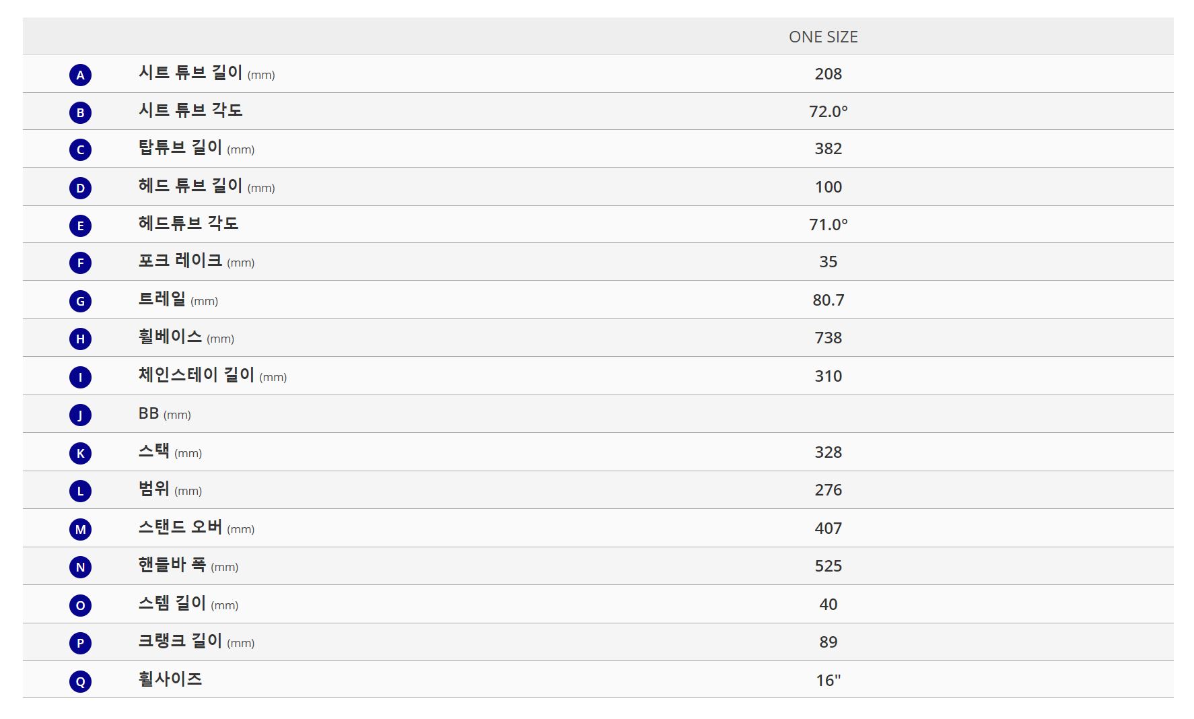
Task: Select the G marker for trail
Action: pyautogui.click(x=80, y=301)
